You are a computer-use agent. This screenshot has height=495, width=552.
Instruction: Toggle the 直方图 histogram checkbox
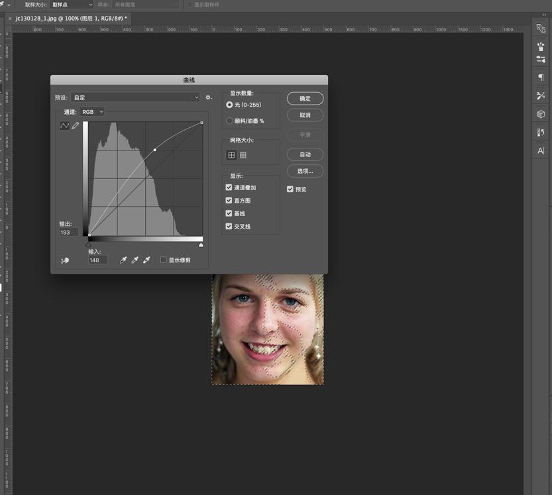pyautogui.click(x=229, y=200)
